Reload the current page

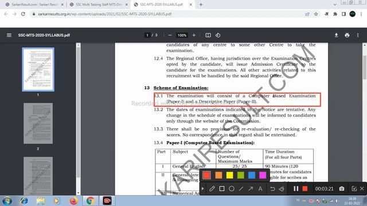[23, 14]
